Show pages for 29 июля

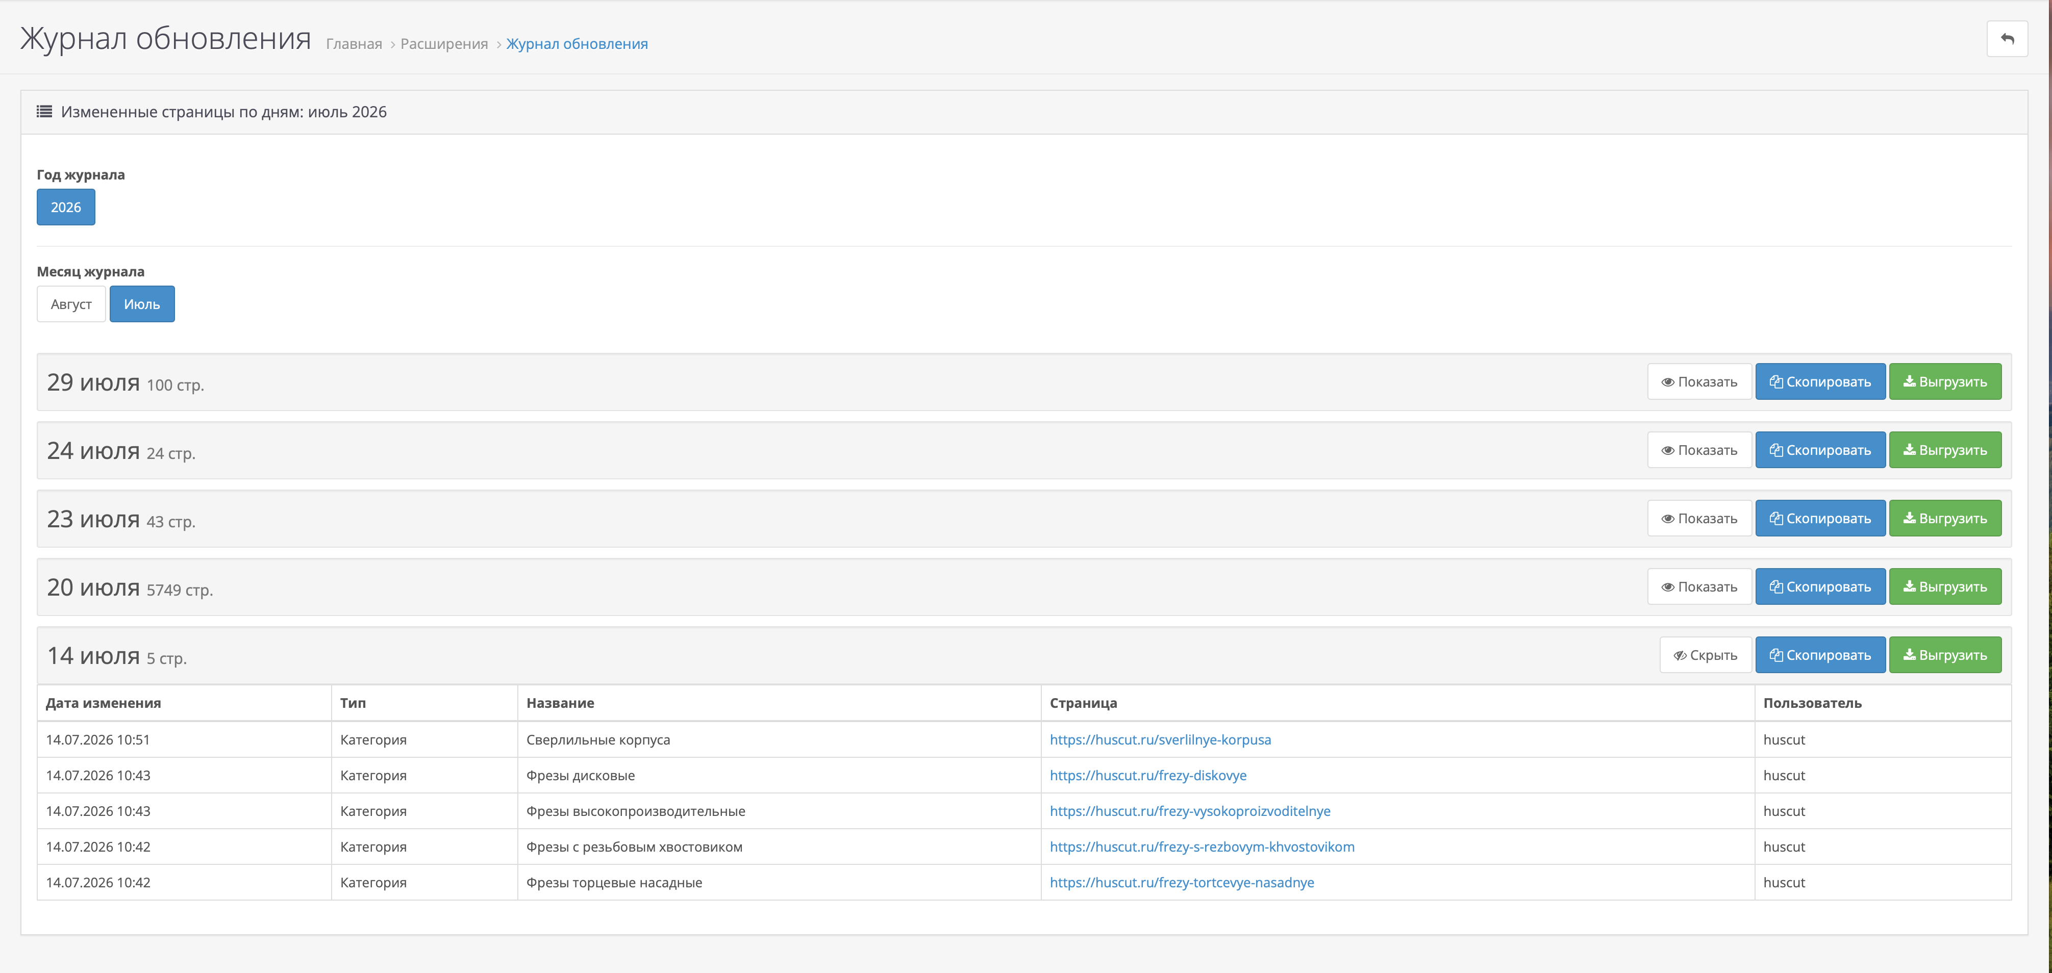pos(1699,381)
